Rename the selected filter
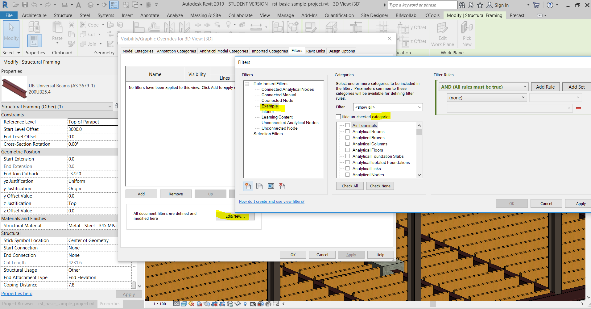Image resolution: width=591 pixels, height=309 pixels. pyautogui.click(x=271, y=186)
